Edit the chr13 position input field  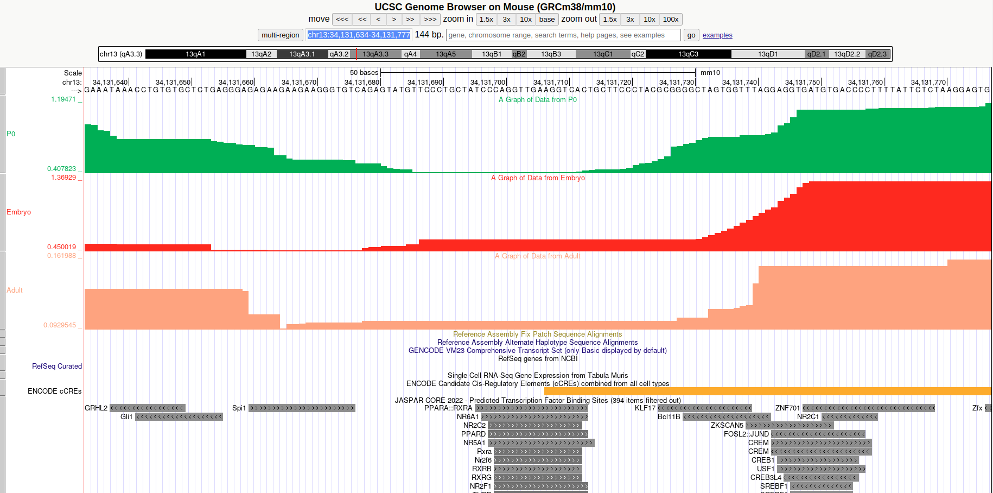point(358,35)
